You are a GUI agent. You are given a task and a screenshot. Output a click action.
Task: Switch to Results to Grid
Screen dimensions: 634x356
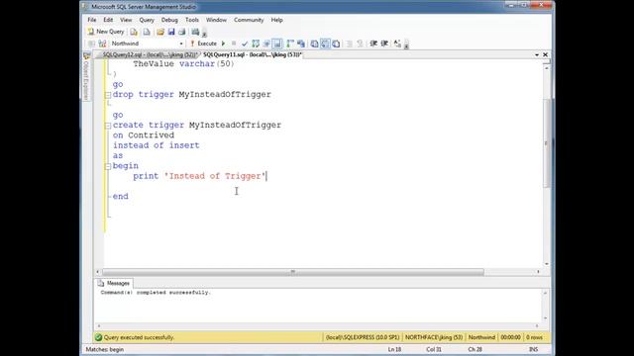tap(325, 44)
